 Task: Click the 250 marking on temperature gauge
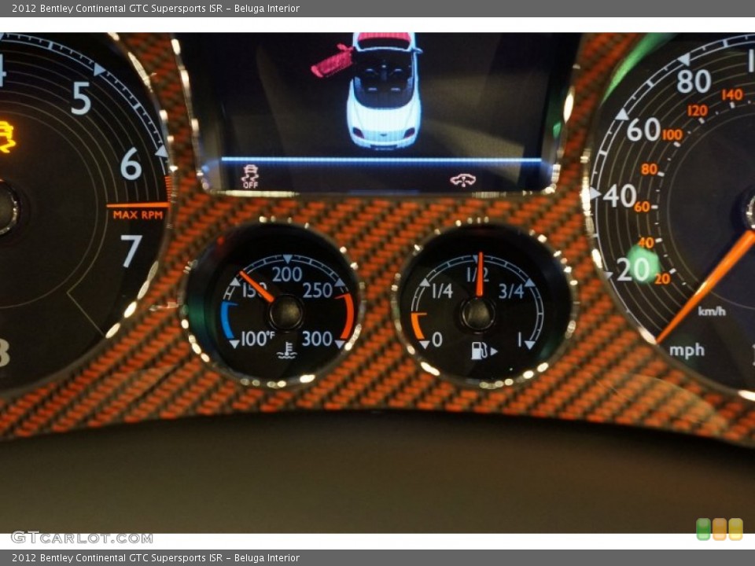click(317, 291)
